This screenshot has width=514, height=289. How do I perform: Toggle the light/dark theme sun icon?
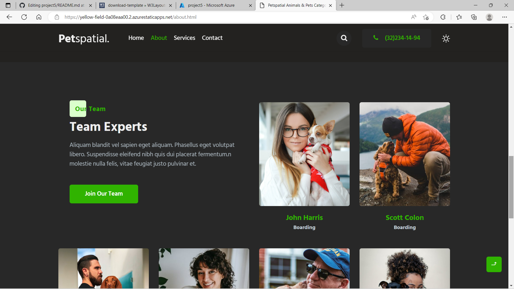pyautogui.click(x=446, y=39)
